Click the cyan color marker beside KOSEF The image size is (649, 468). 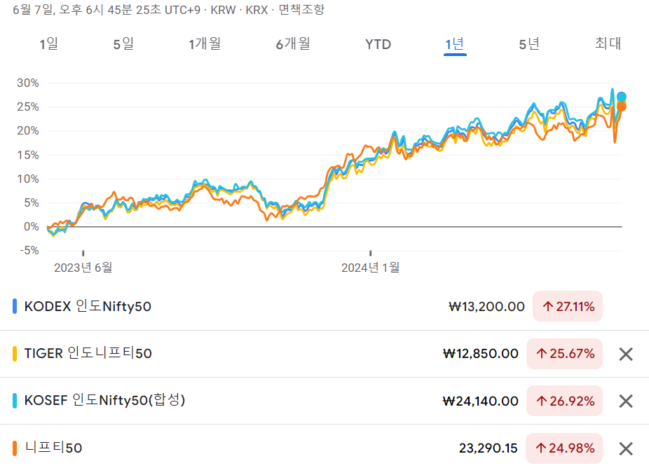coord(15,401)
